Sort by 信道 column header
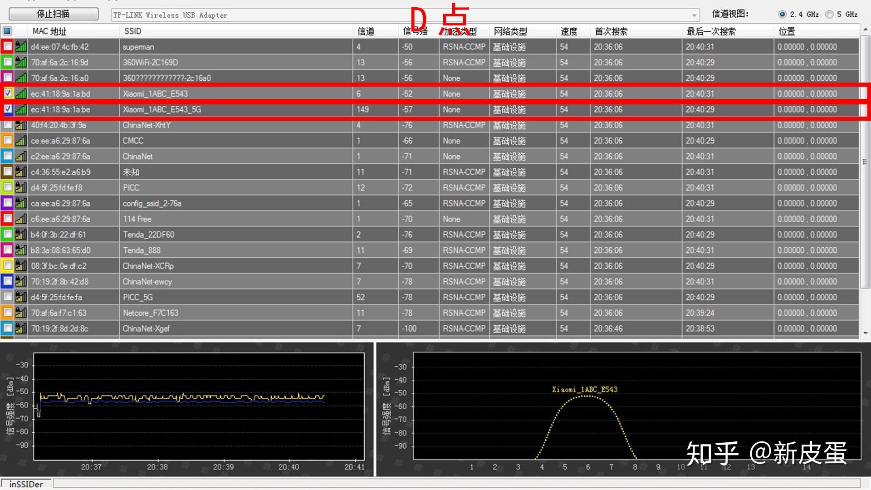Viewport: 871px width, 490px height. pos(376,31)
